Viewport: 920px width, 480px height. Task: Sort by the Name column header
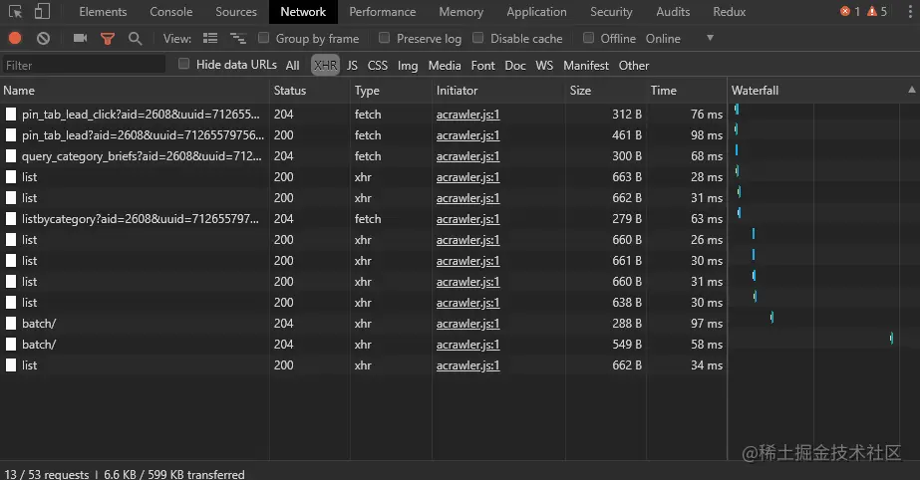(x=135, y=91)
